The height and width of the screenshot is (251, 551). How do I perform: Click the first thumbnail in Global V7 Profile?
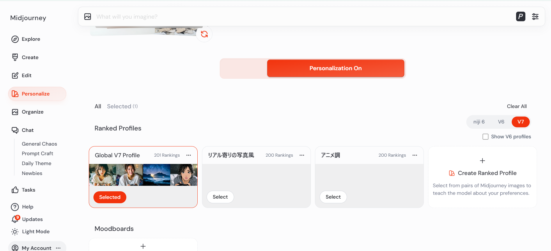pos(102,175)
